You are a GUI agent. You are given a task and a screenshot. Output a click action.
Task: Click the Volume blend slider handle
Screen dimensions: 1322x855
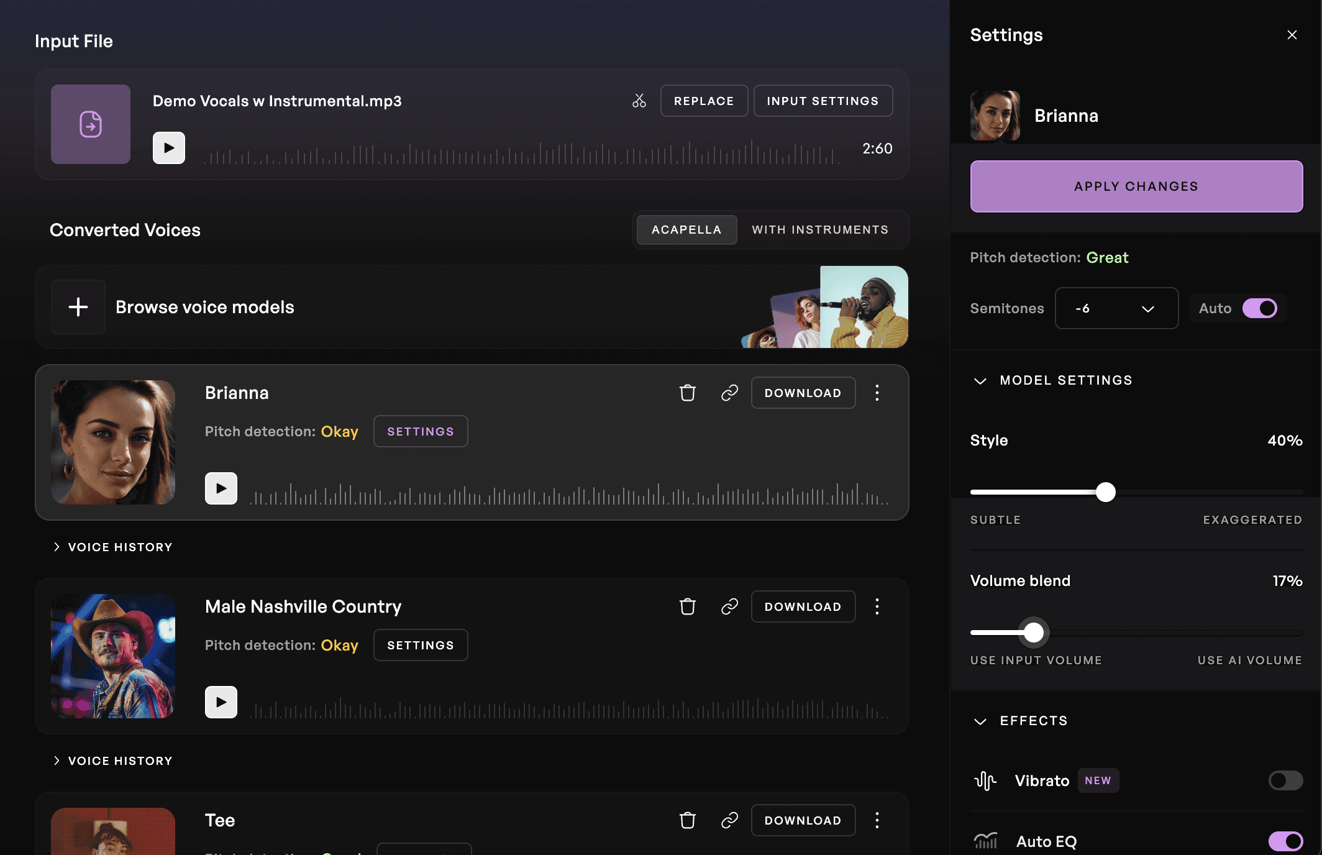coord(1034,633)
